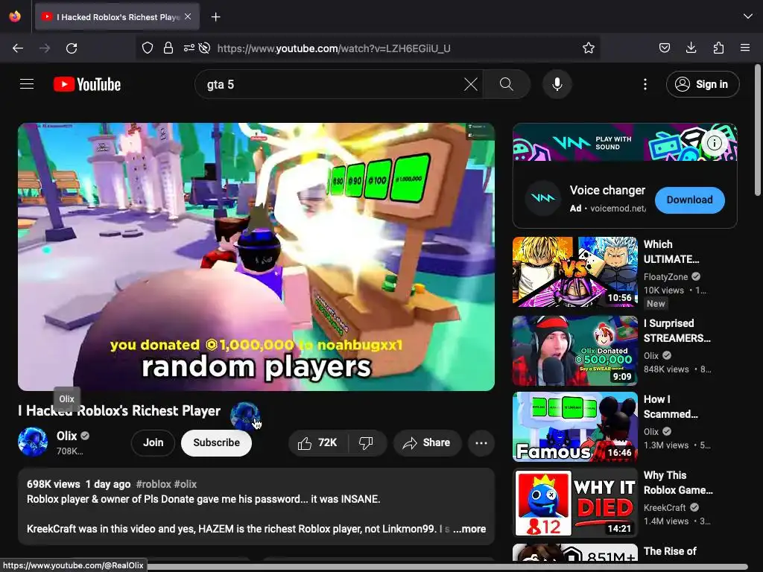The image size is (763, 572).
Task: Expand description with ...more
Action: tap(469, 529)
